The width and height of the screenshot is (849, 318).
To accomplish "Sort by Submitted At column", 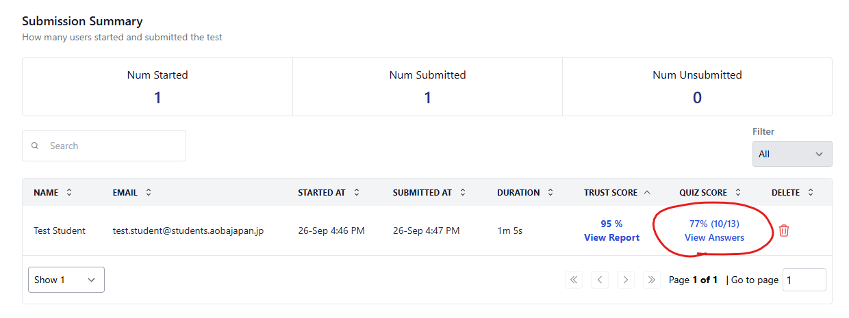I will [463, 193].
